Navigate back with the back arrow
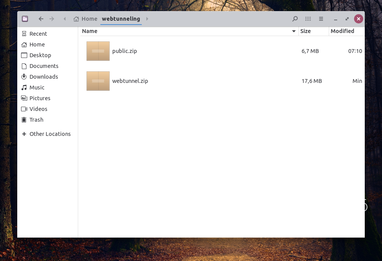 41,18
